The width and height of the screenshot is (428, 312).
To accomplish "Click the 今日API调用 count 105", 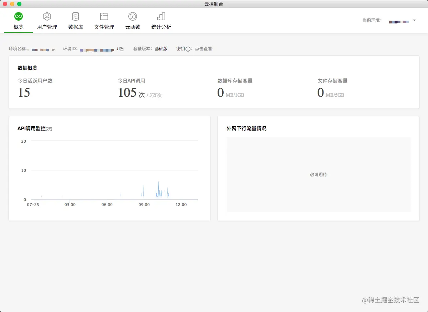I will [127, 93].
